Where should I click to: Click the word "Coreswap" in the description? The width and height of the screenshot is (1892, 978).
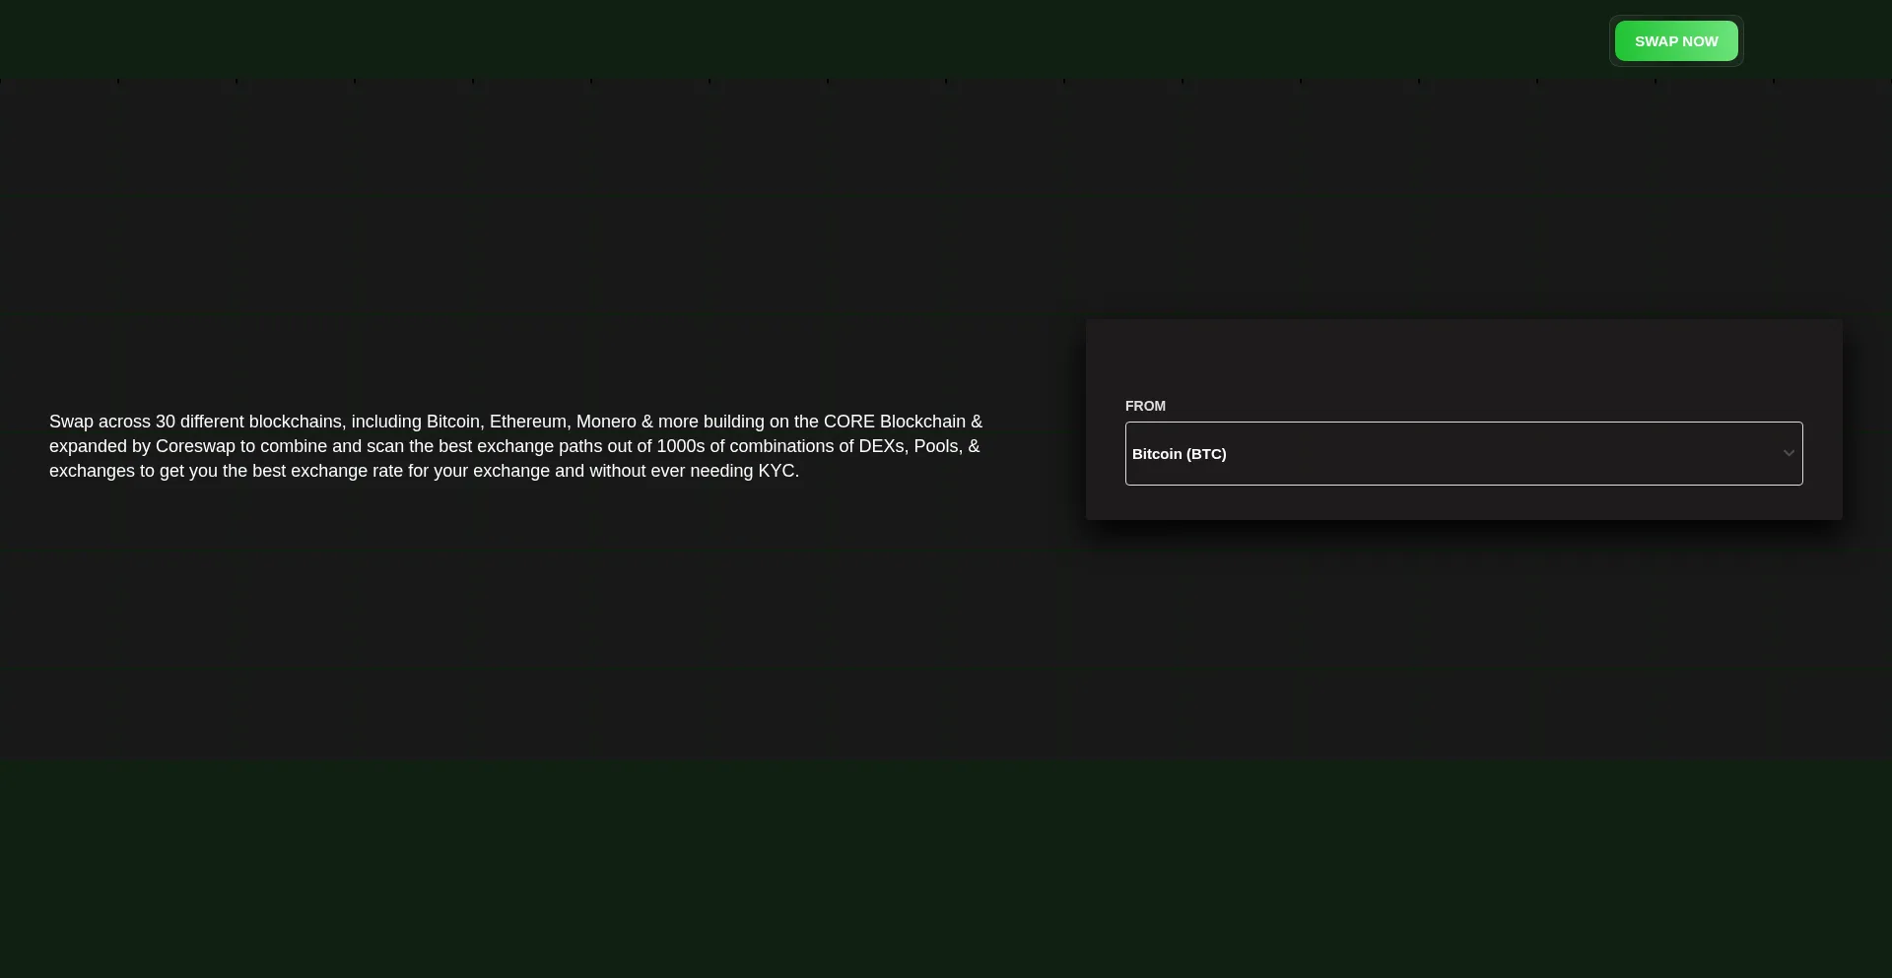(195, 446)
